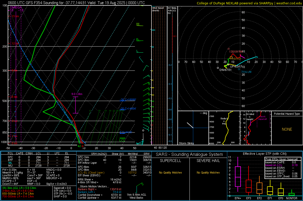The image size is (303, 201).
Task: Click the OMEGA label on the skew-T
Action: point(16,7)
